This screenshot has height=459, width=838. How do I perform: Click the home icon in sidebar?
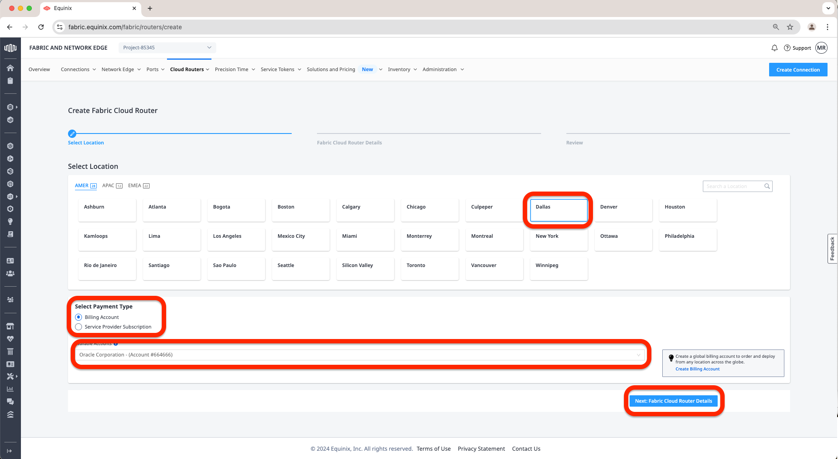[x=10, y=68]
